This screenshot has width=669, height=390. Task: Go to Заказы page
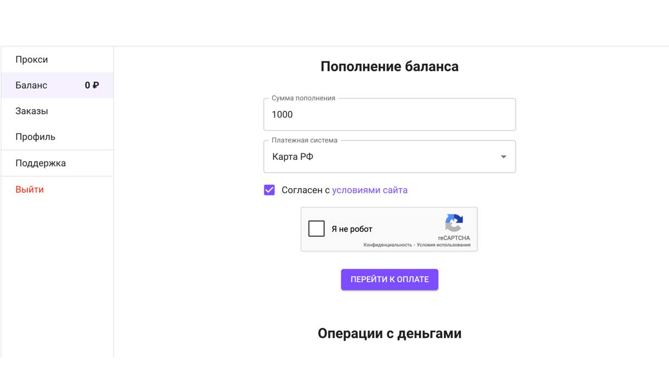(32, 111)
